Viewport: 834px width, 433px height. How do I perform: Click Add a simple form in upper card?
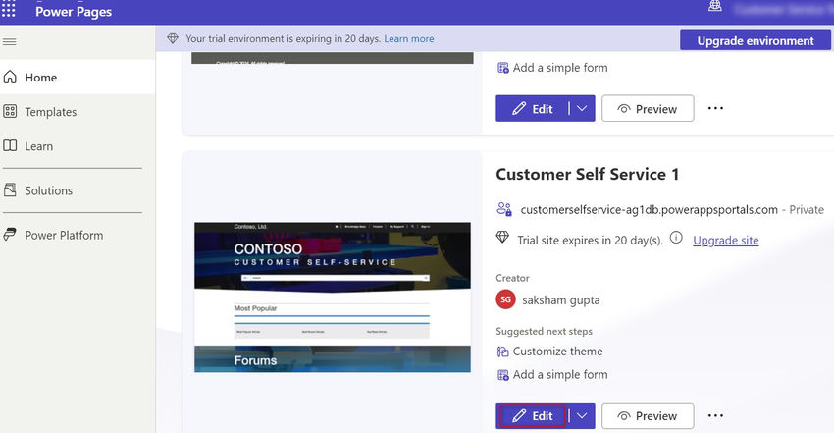(x=560, y=68)
